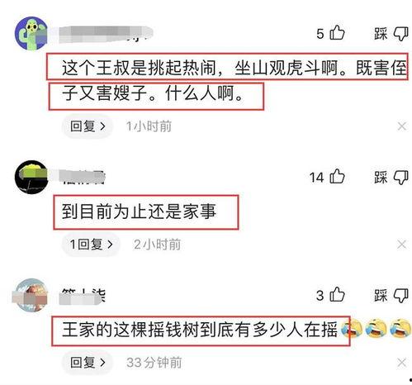The width and height of the screenshot is (412, 385).
Task: Open the third commenter's avatar
Action: [31, 295]
